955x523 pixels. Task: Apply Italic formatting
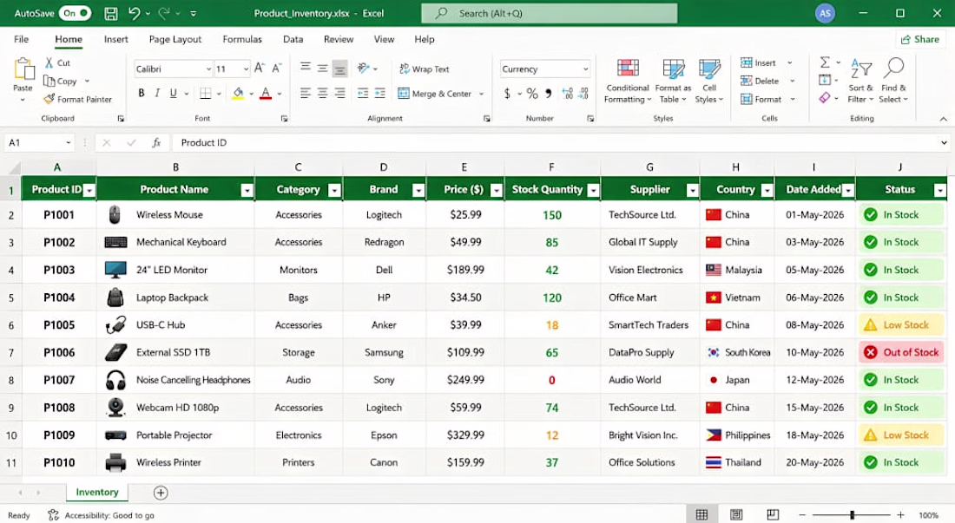157,93
